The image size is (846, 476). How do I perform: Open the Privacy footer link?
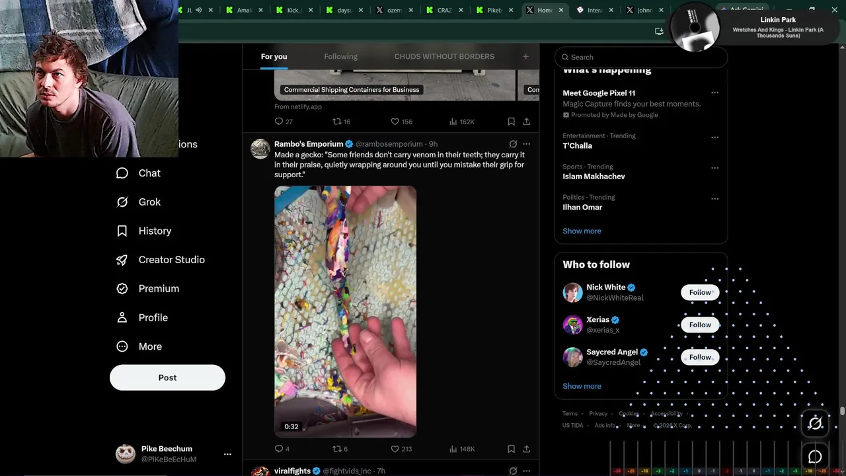point(598,414)
